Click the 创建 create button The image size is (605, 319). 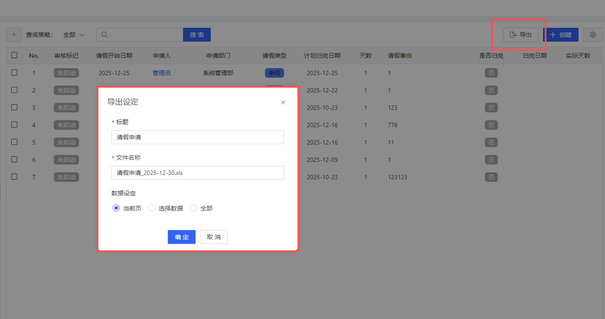tap(561, 35)
